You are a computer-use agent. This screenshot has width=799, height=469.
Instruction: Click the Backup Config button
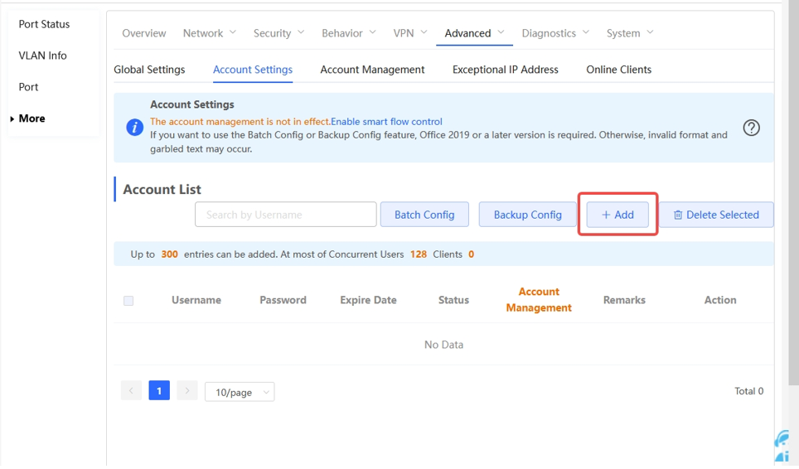coord(528,215)
